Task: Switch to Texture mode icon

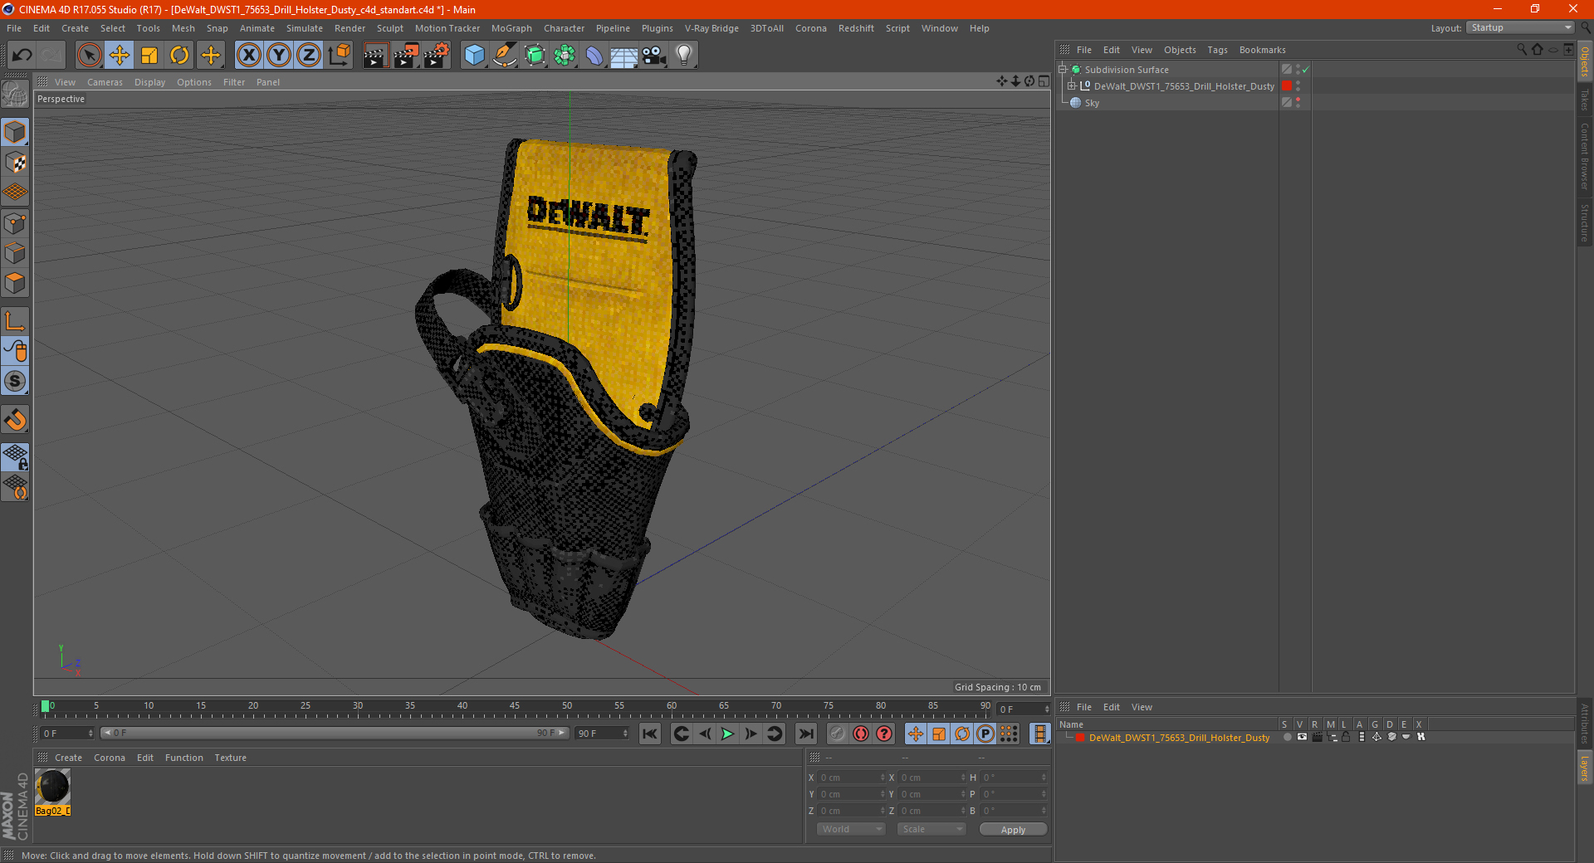Action: pos(15,163)
